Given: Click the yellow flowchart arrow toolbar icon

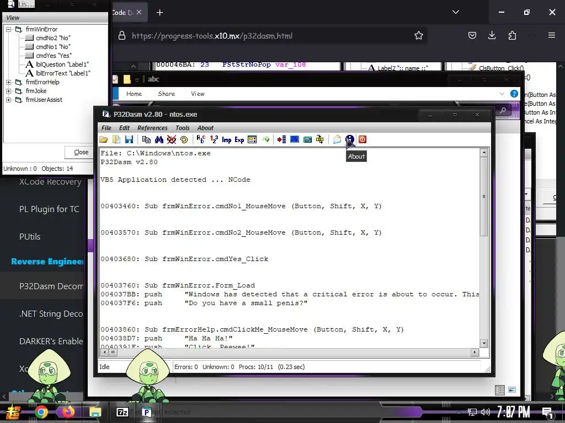Looking at the screenshot, I should pyautogui.click(x=319, y=139).
